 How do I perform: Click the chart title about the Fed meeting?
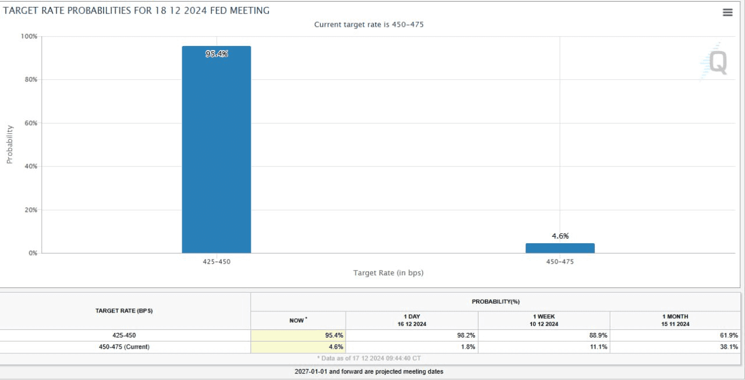[x=137, y=10]
